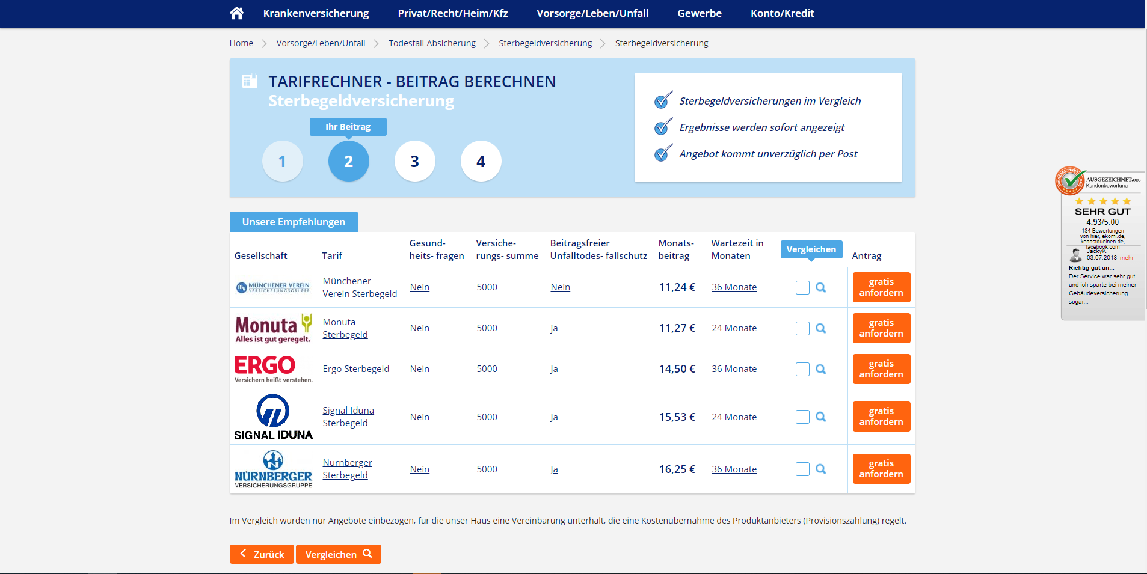Click 24 Monate for Monuta
This screenshot has width=1147, height=574.
click(x=734, y=328)
